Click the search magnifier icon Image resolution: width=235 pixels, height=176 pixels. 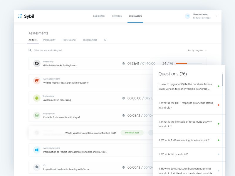[x=30, y=50]
